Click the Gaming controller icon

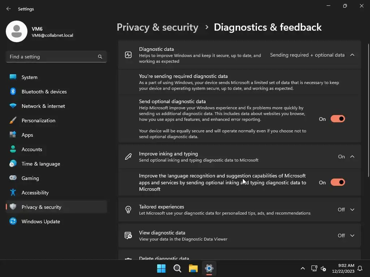pyautogui.click(x=13, y=178)
